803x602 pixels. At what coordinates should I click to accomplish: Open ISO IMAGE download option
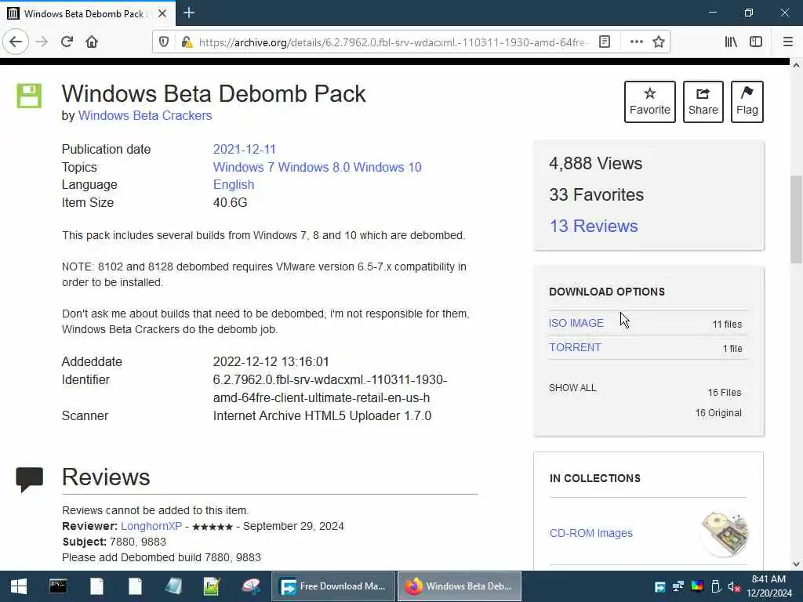576,323
